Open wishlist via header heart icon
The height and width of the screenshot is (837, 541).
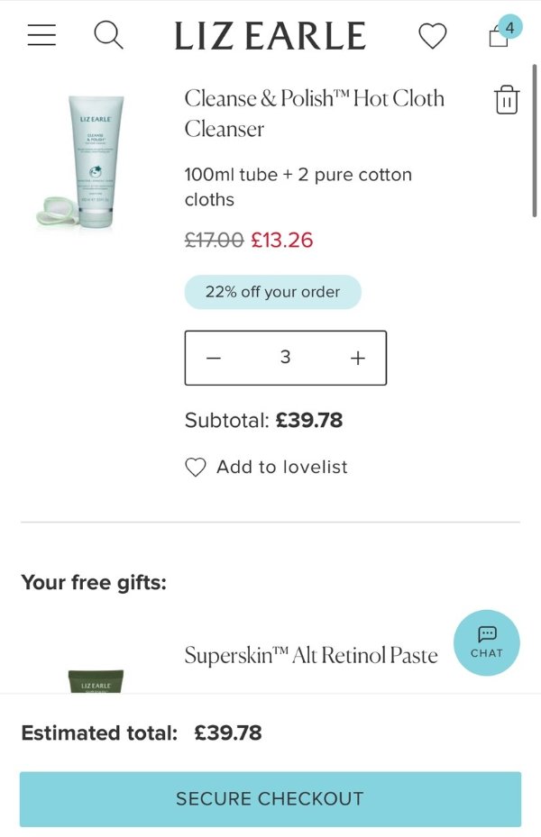click(433, 36)
